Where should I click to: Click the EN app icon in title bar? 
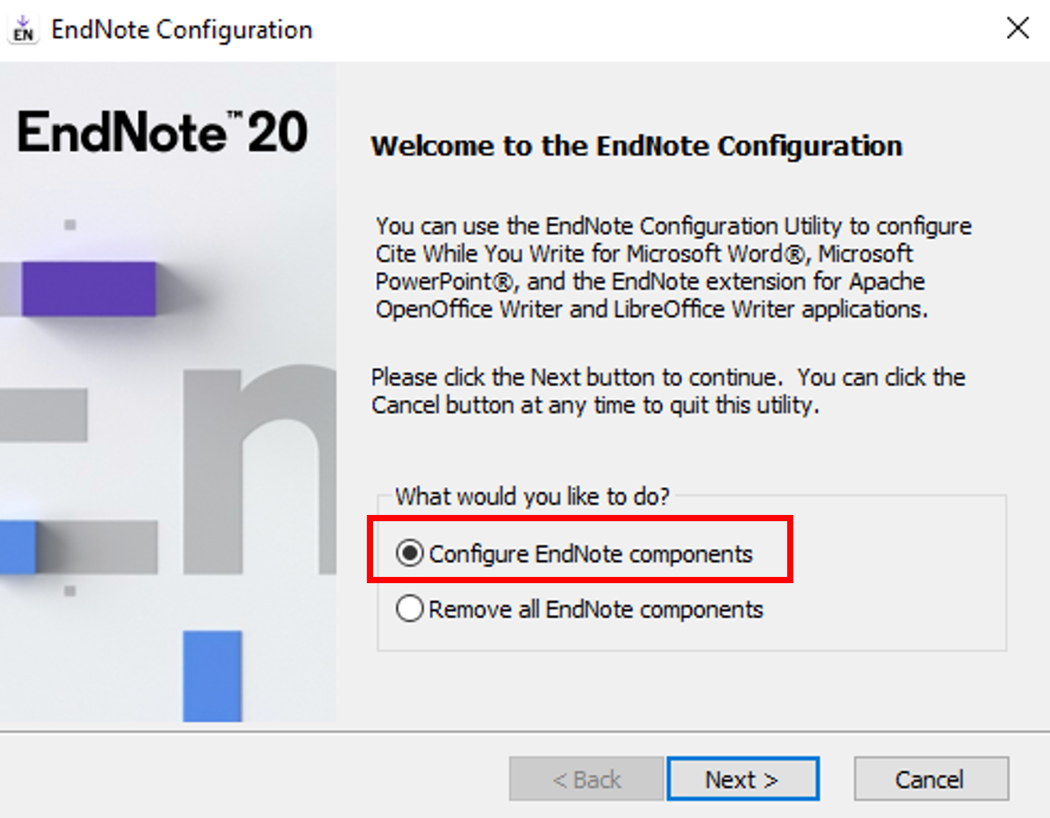coord(24,29)
